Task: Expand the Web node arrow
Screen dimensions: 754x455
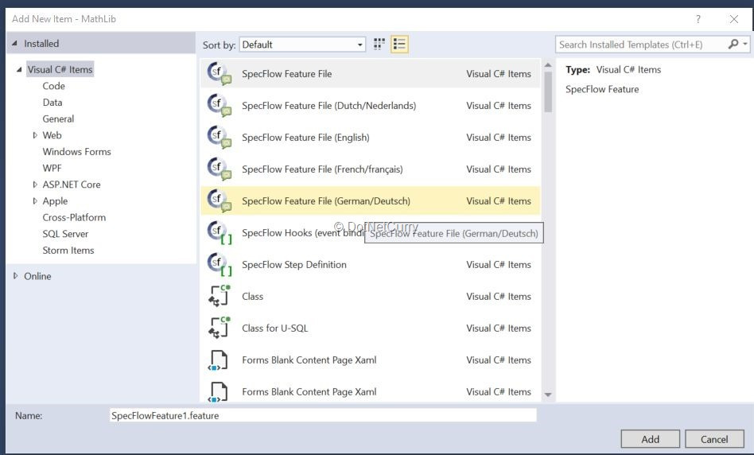Action: tap(35, 135)
